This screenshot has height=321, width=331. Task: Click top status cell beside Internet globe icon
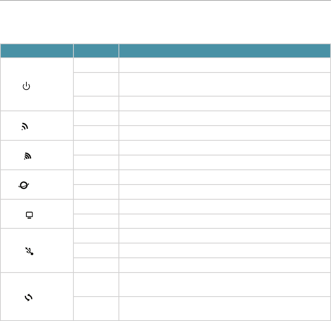coord(96,177)
